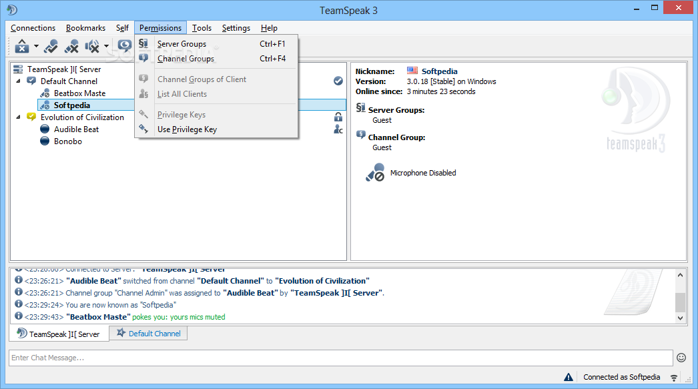
Task: Click Server Groups icon in info panel
Action: [x=360, y=107]
